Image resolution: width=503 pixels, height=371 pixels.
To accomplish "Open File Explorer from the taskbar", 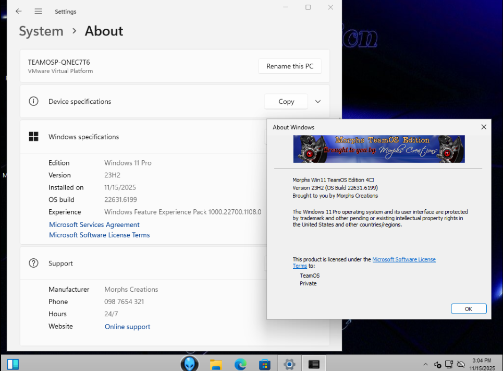I will pyautogui.click(x=216, y=364).
